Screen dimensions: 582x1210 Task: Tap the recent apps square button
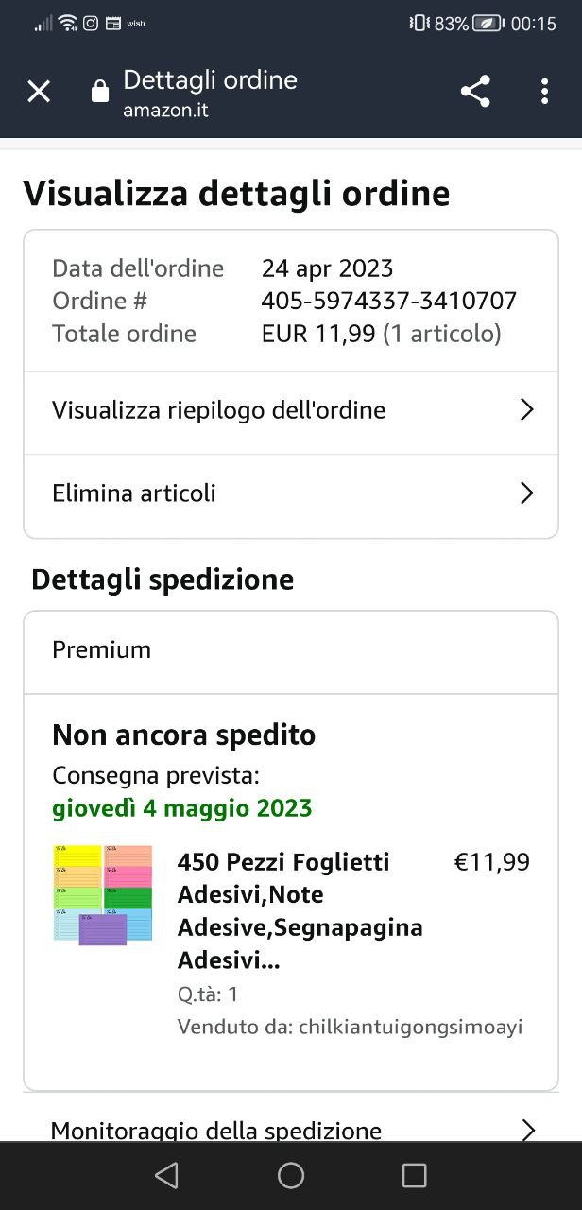[x=414, y=1175]
